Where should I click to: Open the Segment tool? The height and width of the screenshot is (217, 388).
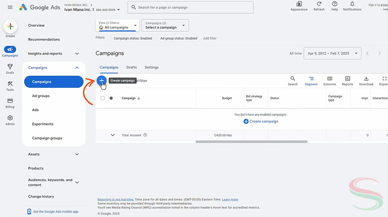311,81
